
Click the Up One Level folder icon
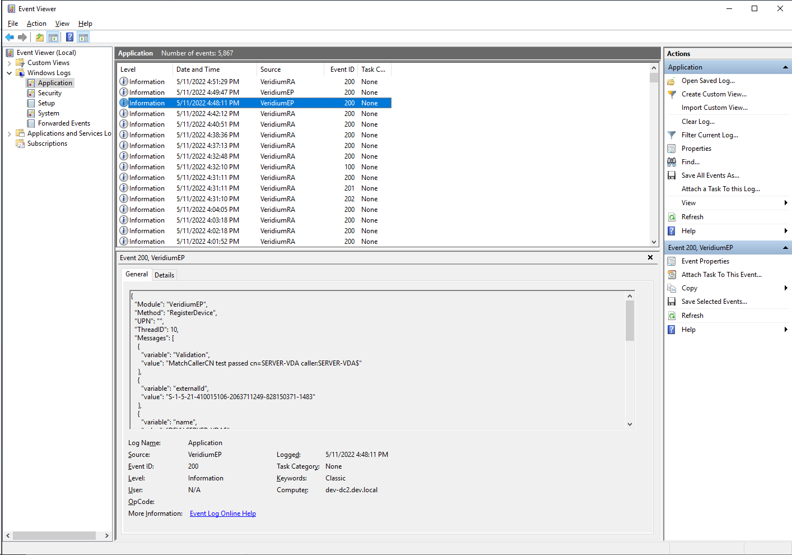(x=40, y=38)
